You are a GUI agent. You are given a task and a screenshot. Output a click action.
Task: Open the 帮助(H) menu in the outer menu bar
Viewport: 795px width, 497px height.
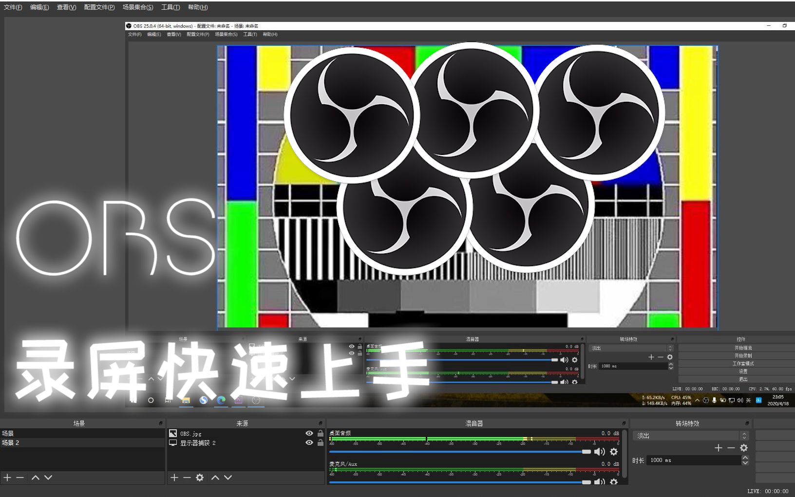coord(198,7)
